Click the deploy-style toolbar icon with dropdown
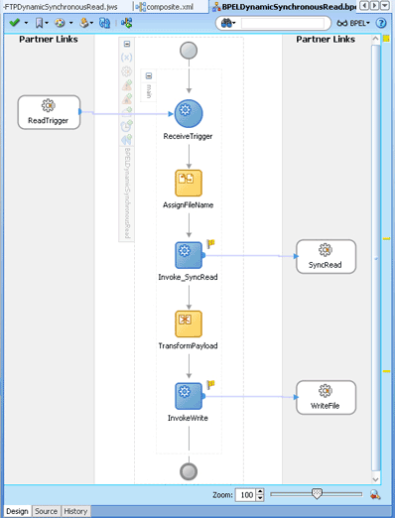 click(84, 23)
